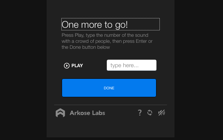
Task: Restart the challenge with the refresh arrows icon
Action: (x=150, y=113)
